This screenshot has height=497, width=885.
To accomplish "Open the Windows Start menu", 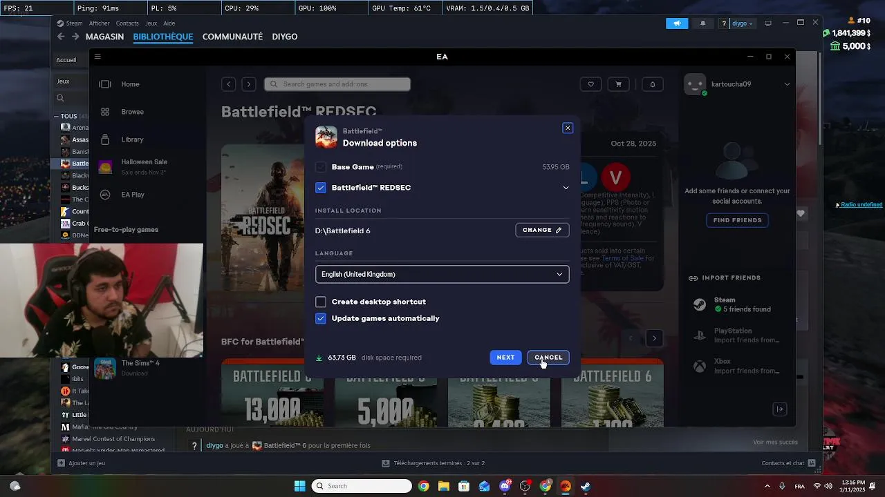I will click(x=299, y=486).
